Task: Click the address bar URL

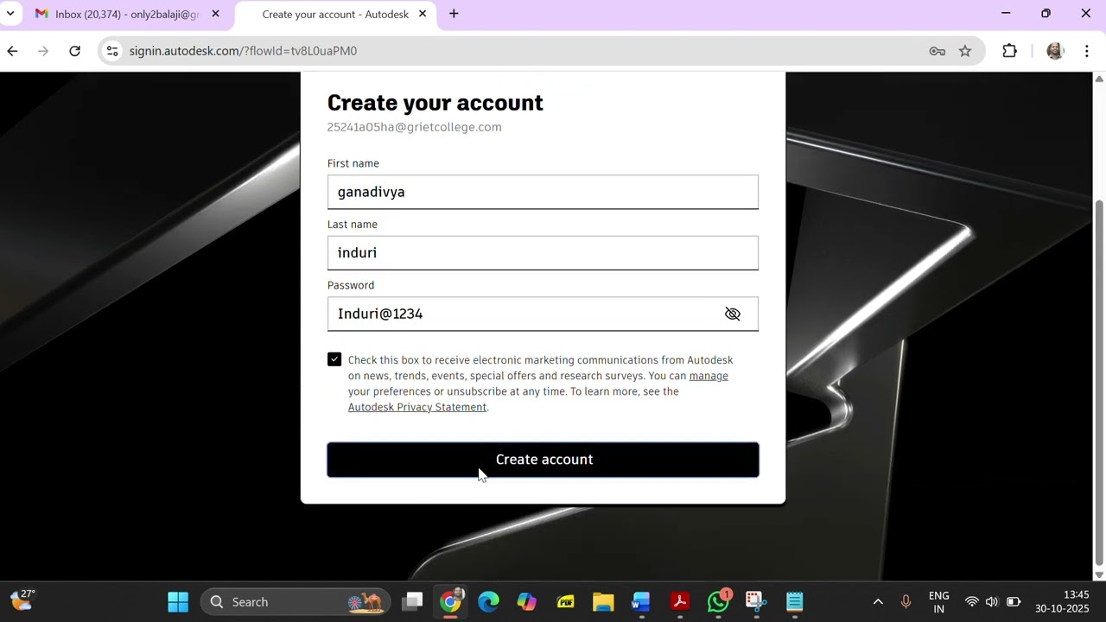Action: tap(243, 51)
